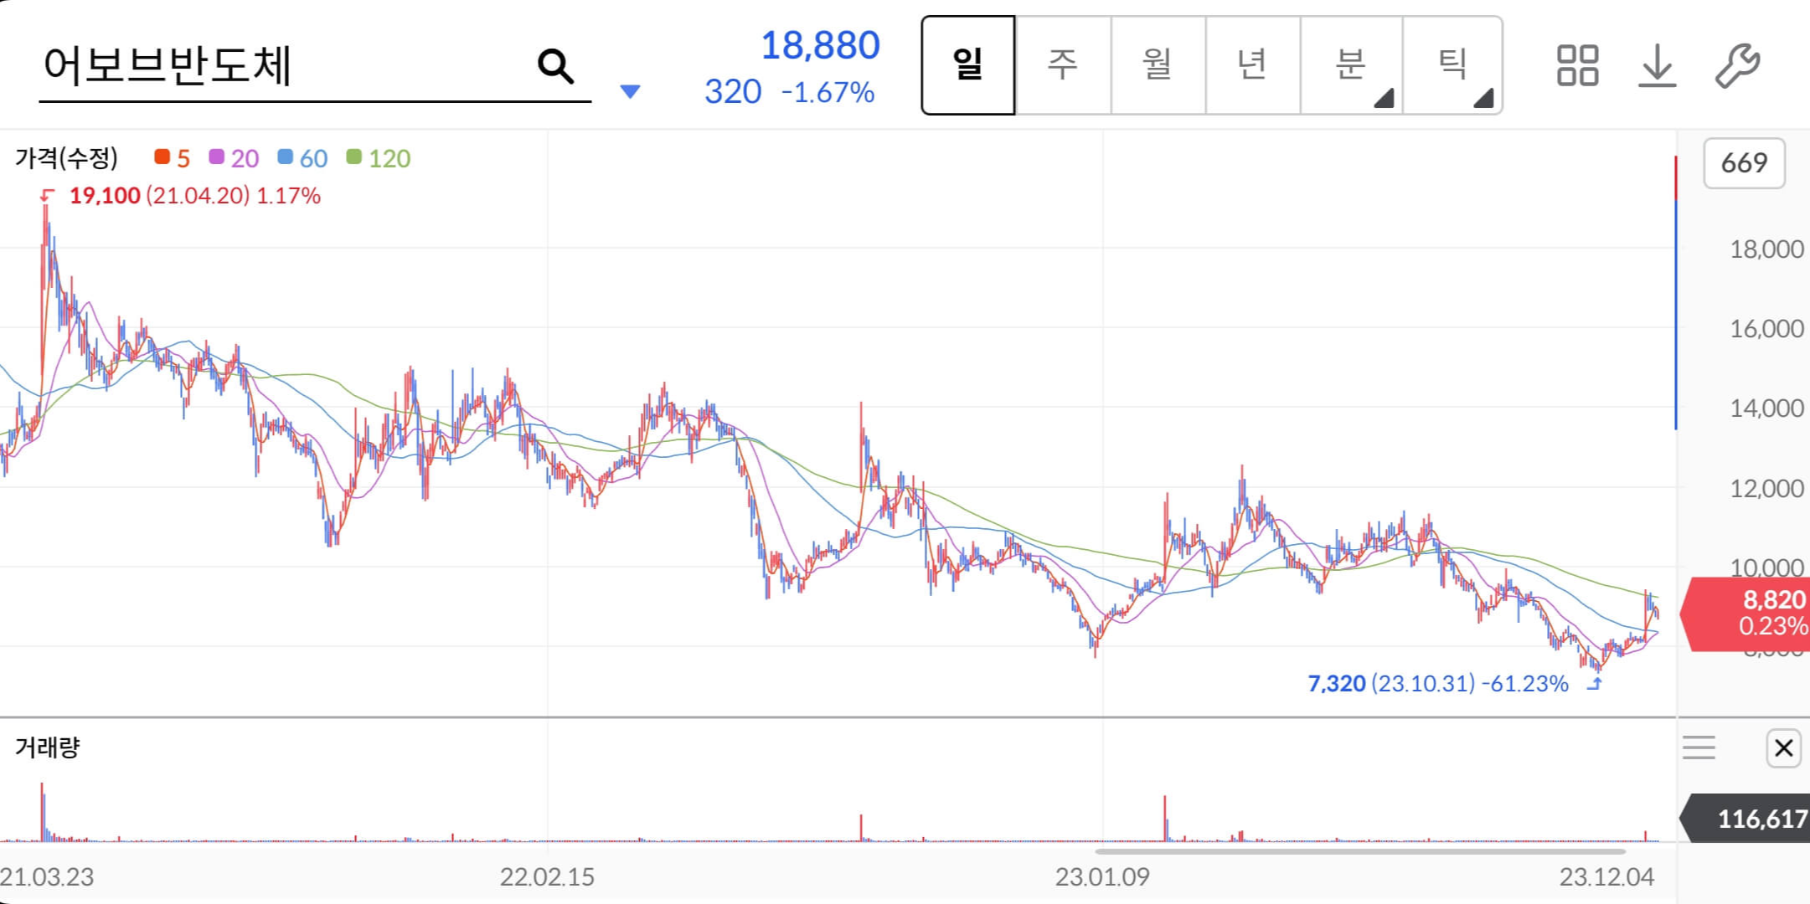Switch to the 주 weekly chart tab
Viewport: 1810px width, 904px height.
[1063, 65]
